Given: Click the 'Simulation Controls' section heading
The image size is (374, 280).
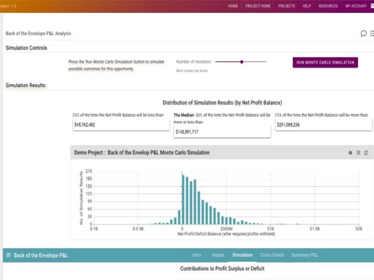Looking at the screenshot, I should [26, 48].
